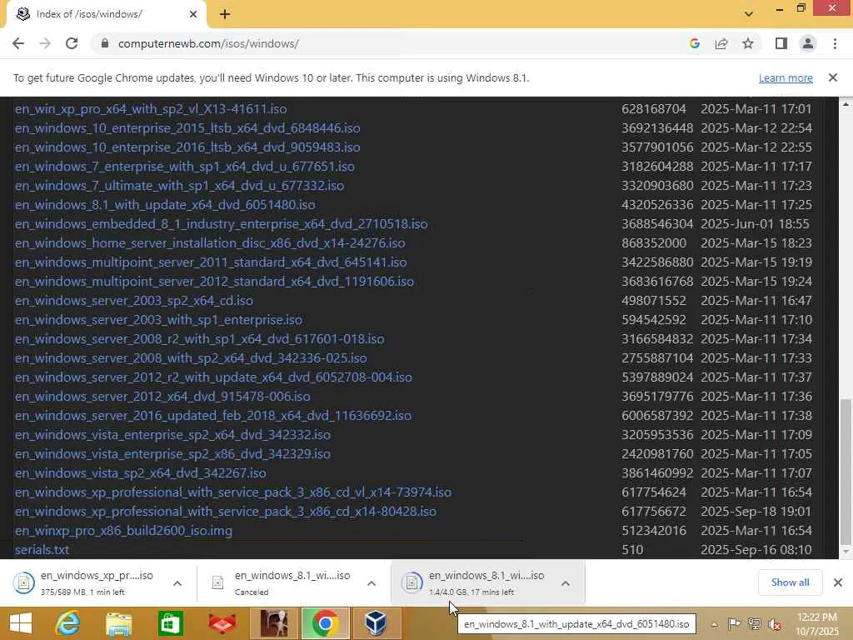
Task: Open the site lock icon info
Action: point(104,43)
